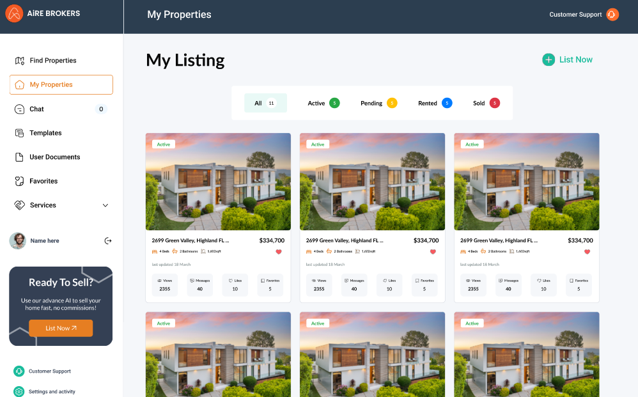Click the Likes stat on first card
The height and width of the screenshot is (397, 638).
(x=235, y=284)
